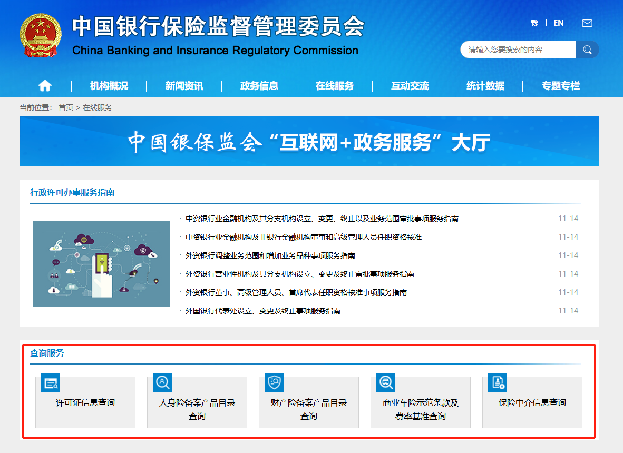Screen dimensions: 623x453
Task: Open 外资银行调整业务范围 guide link
Action: tap(270, 255)
